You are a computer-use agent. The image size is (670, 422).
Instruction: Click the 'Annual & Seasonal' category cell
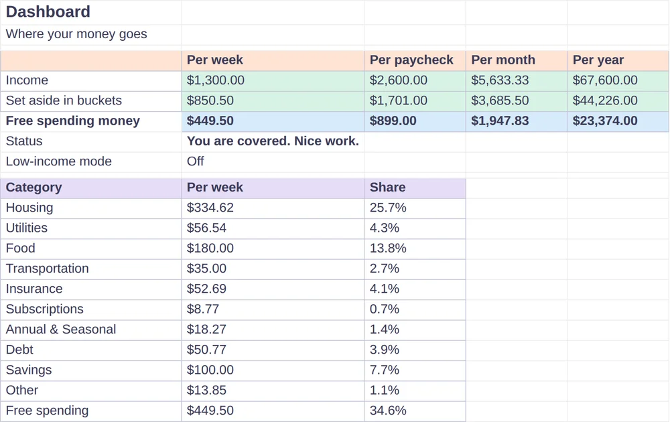click(x=90, y=330)
